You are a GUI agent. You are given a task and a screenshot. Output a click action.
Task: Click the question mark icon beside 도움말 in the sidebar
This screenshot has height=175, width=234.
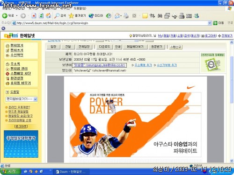click(7, 92)
